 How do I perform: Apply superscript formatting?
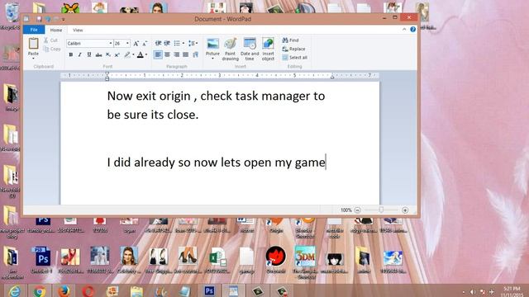click(117, 54)
